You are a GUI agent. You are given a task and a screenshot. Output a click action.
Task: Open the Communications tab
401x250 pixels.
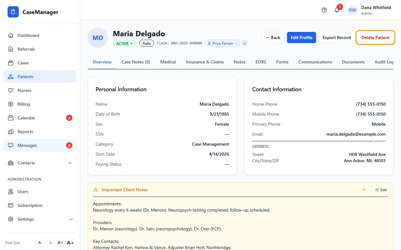coord(315,62)
